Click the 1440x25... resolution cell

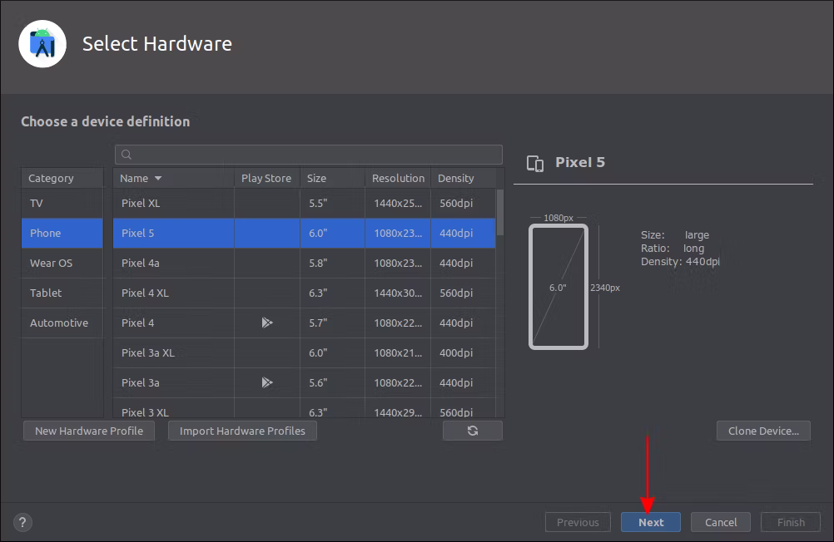pyautogui.click(x=398, y=203)
